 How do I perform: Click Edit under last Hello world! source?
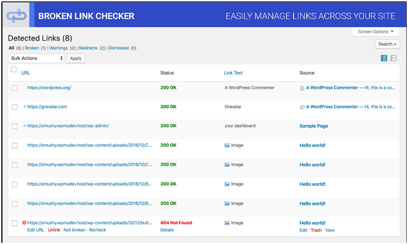click(303, 230)
